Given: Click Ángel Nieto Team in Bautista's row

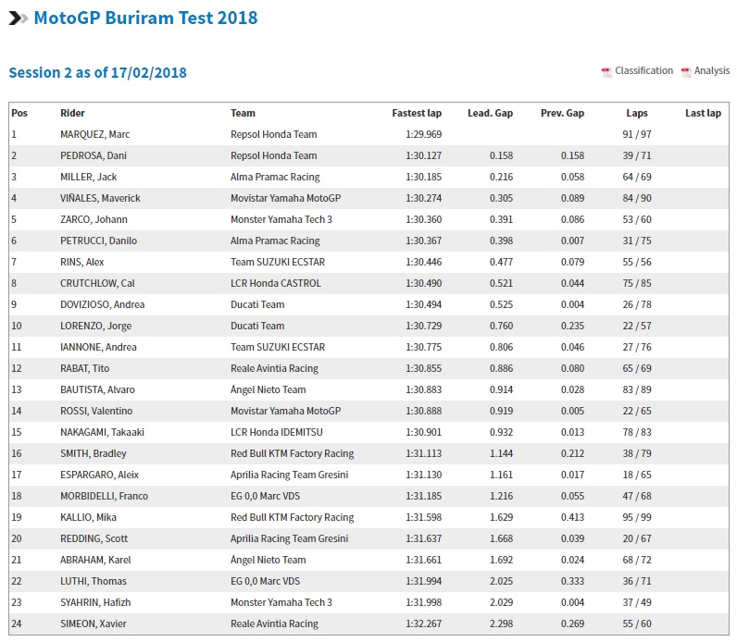Looking at the screenshot, I should coord(268,389).
